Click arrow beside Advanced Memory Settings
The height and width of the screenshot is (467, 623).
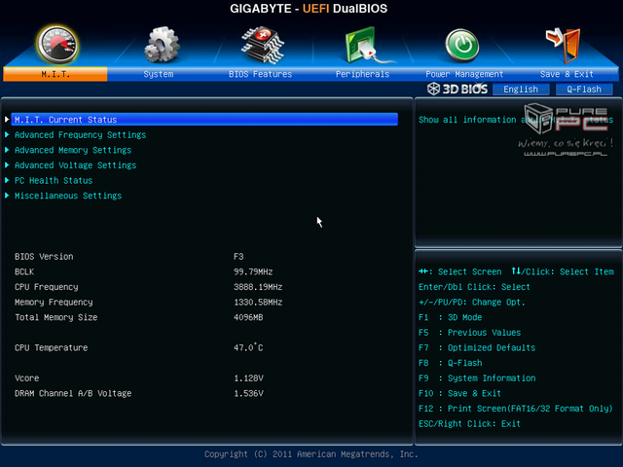[7, 150]
